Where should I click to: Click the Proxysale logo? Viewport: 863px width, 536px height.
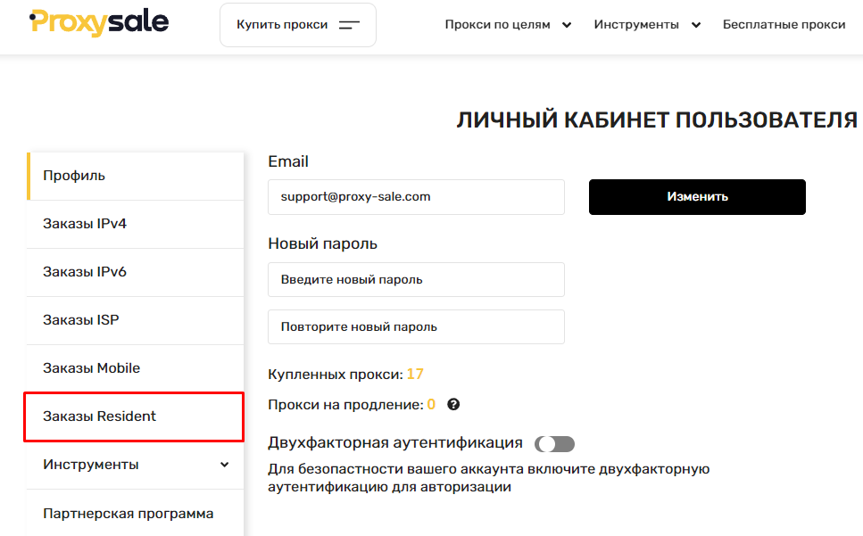99,22
